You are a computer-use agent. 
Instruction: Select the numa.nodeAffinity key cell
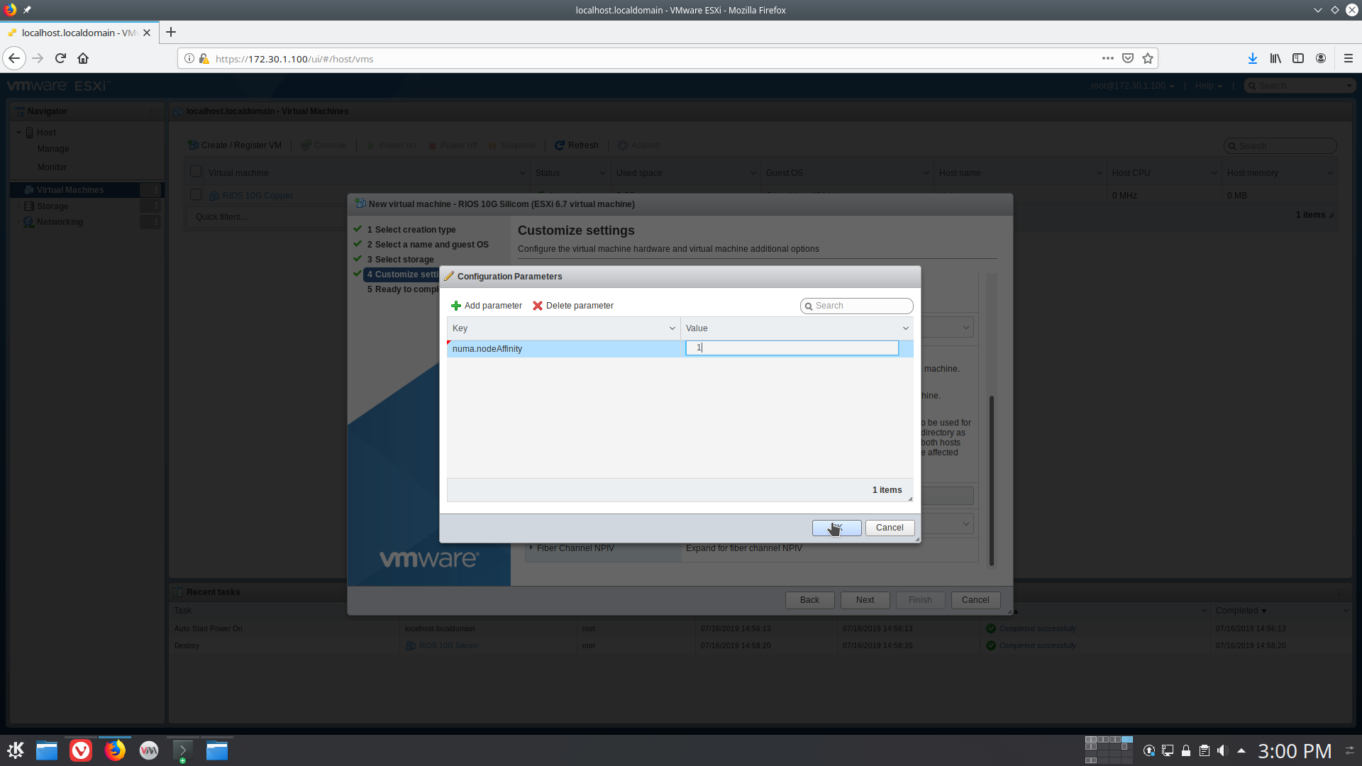(x=564, y=349)
